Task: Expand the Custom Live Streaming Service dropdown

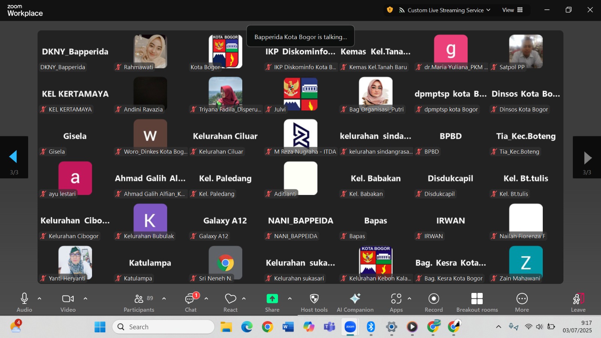Action: tap(445, 10)
